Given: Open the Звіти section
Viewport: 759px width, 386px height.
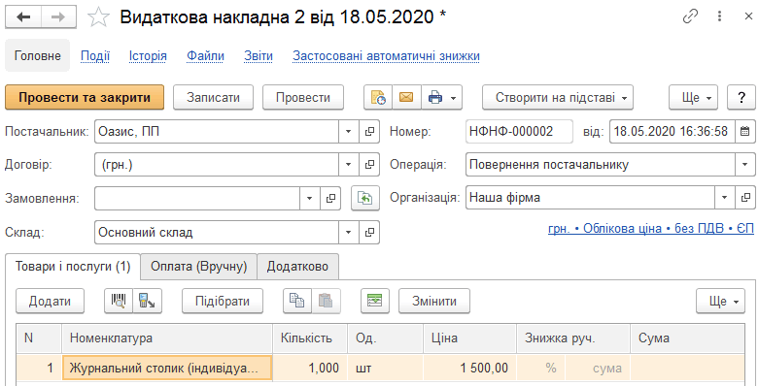Looking at the screenshot, I should (x=259, y=56).
